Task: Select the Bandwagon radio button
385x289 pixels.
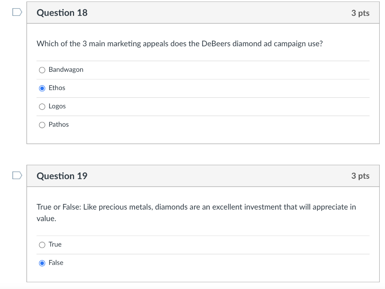Action: (42, 70)
